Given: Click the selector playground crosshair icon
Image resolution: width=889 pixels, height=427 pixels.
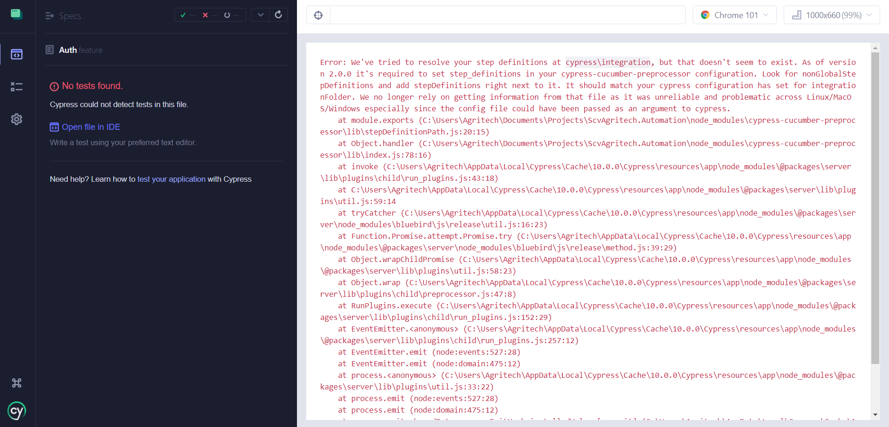Looking at the screenshot, I should pyautogui.click(x=318, y=14).
